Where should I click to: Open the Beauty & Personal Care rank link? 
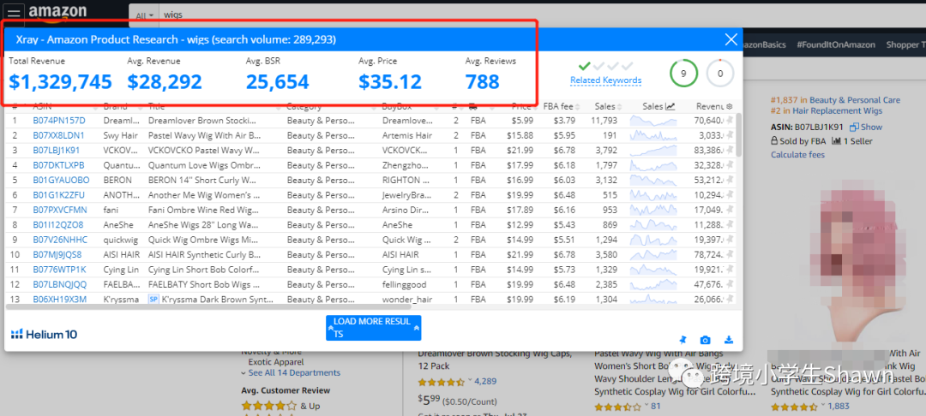click(x=855, y=100)
